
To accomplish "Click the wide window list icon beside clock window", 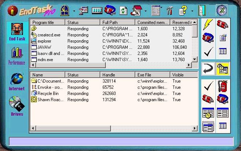I will [223, 113].
